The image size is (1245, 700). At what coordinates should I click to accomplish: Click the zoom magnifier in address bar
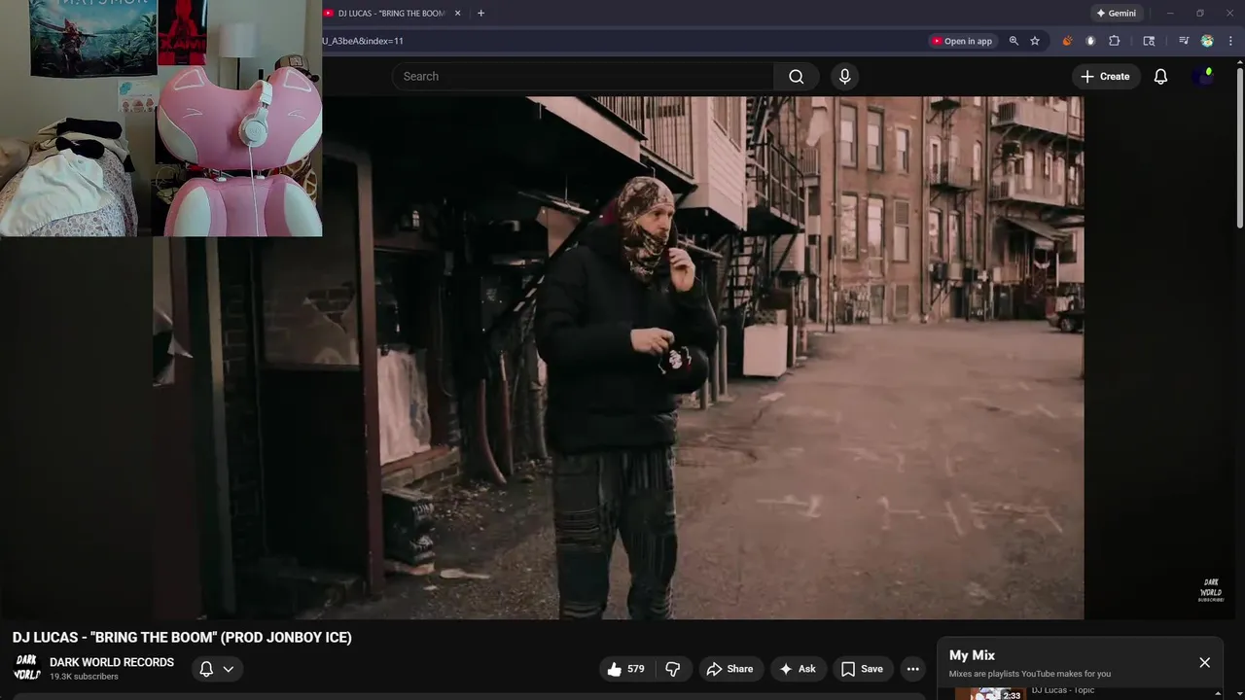(1014, 41)
